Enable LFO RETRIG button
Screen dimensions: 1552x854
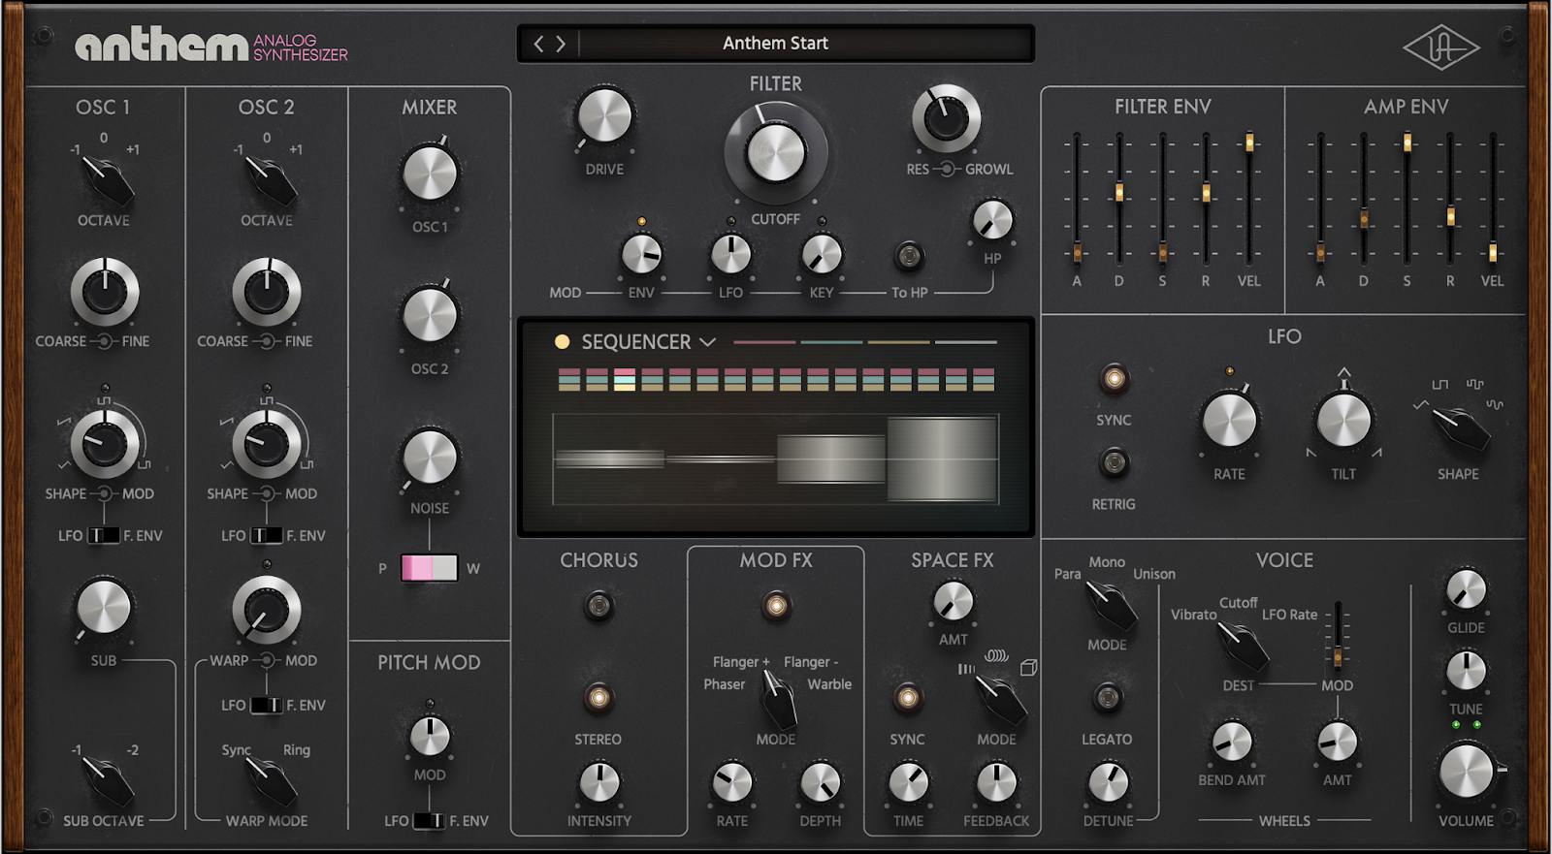point(1114,462)
